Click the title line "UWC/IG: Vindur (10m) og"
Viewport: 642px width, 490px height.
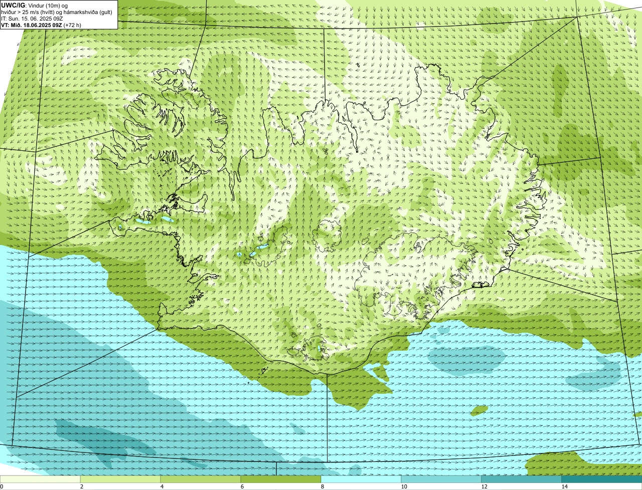click(x=34, y=5)
